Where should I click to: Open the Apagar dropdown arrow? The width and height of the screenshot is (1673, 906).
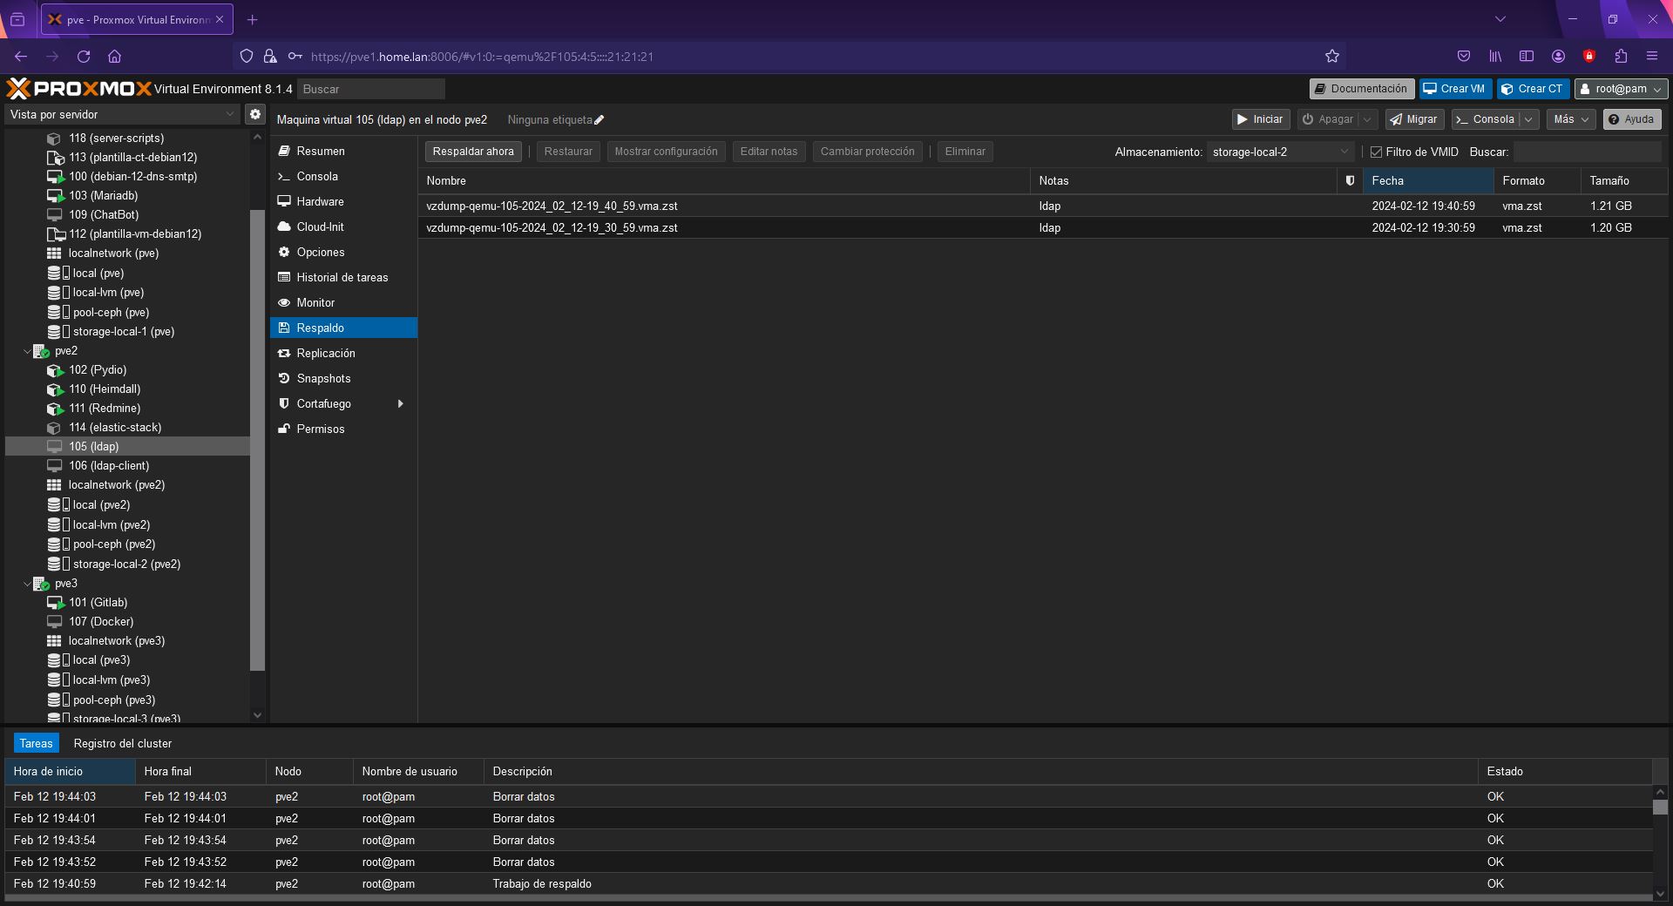[x=1367, y=119]
